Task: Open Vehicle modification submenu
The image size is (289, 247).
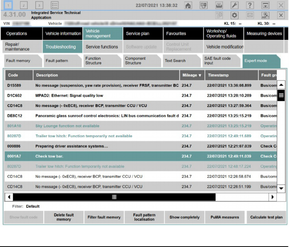Action: [x=223, y=47]
